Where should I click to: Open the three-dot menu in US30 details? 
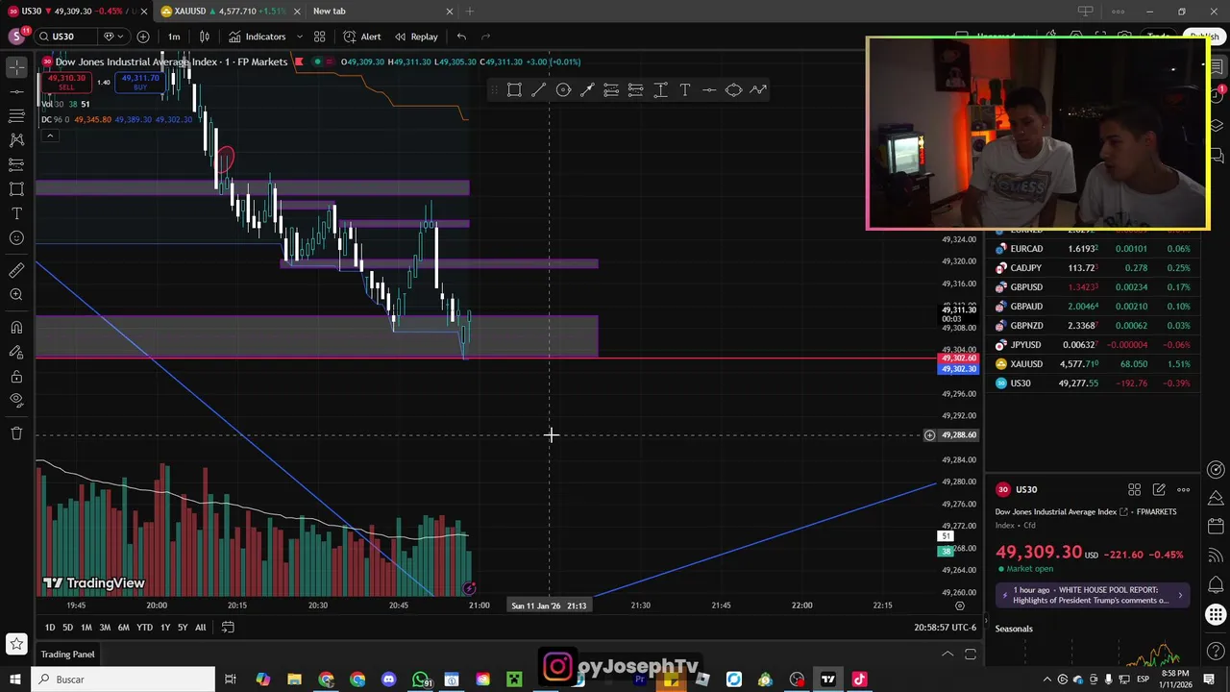[x=1183, y=489]
